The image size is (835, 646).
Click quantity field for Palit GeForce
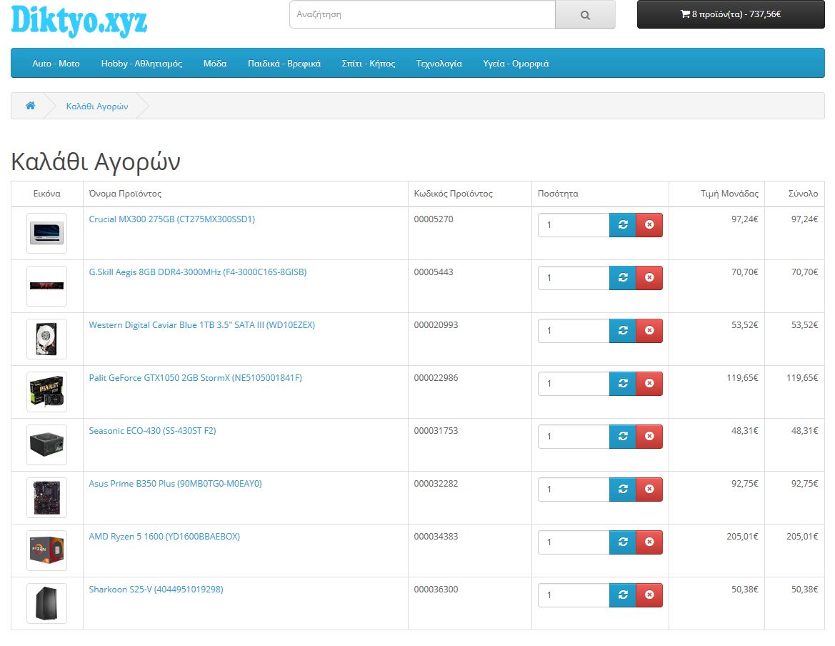tap(574, 384)
